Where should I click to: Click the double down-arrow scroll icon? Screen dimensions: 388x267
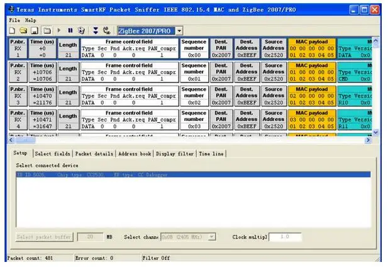pyautogui.click(x=96, y=31)
